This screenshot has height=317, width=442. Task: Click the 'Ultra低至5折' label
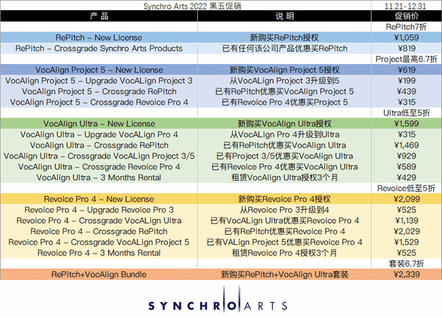coord(406,113)
